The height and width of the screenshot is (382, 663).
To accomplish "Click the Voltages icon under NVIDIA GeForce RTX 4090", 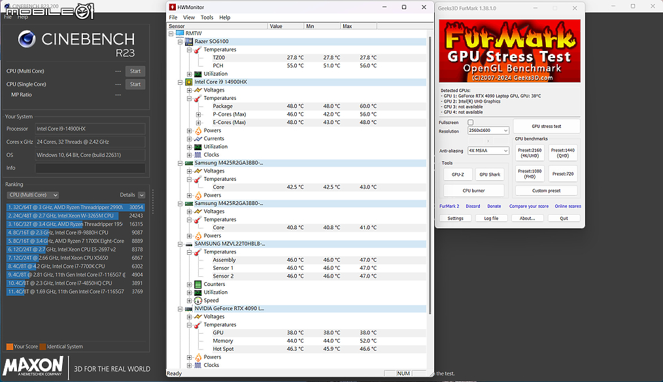I will 197,317.
